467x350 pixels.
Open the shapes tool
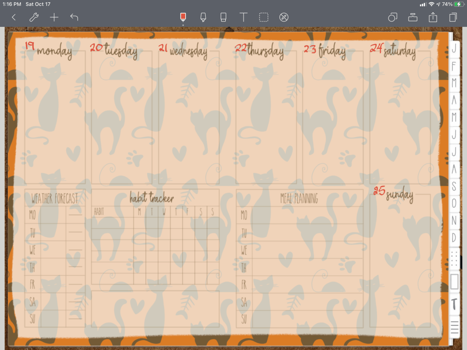(x=392, y=17)
